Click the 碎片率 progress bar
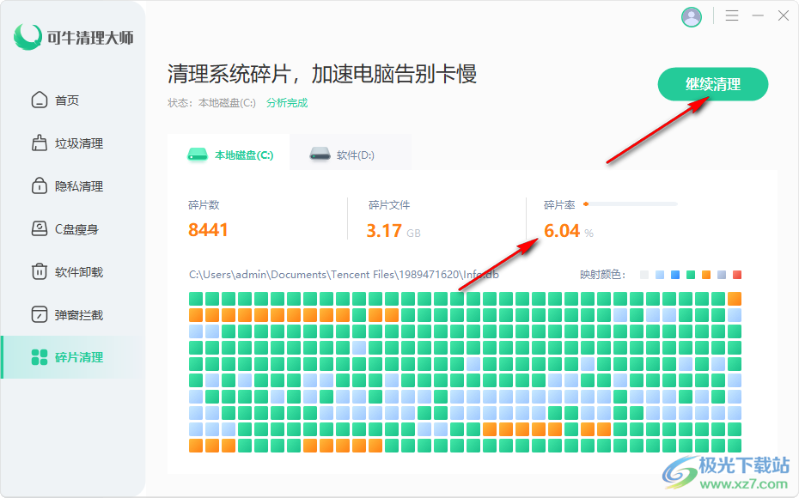The width and height of the screenshot is (799, 498). tap(631, 204)
